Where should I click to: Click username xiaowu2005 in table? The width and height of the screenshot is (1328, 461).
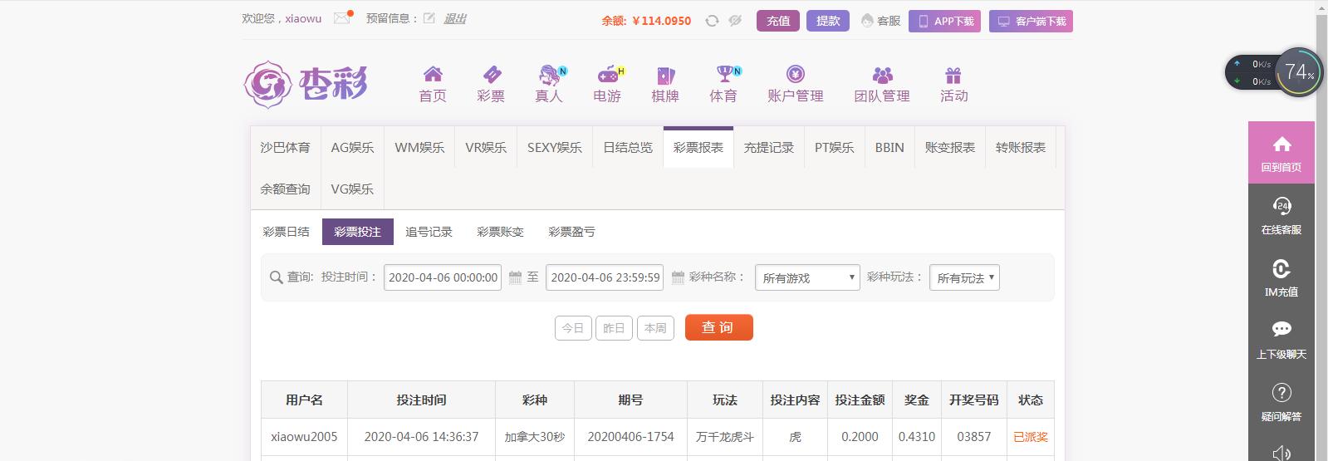pyautogui.click(x=304, y=436)
